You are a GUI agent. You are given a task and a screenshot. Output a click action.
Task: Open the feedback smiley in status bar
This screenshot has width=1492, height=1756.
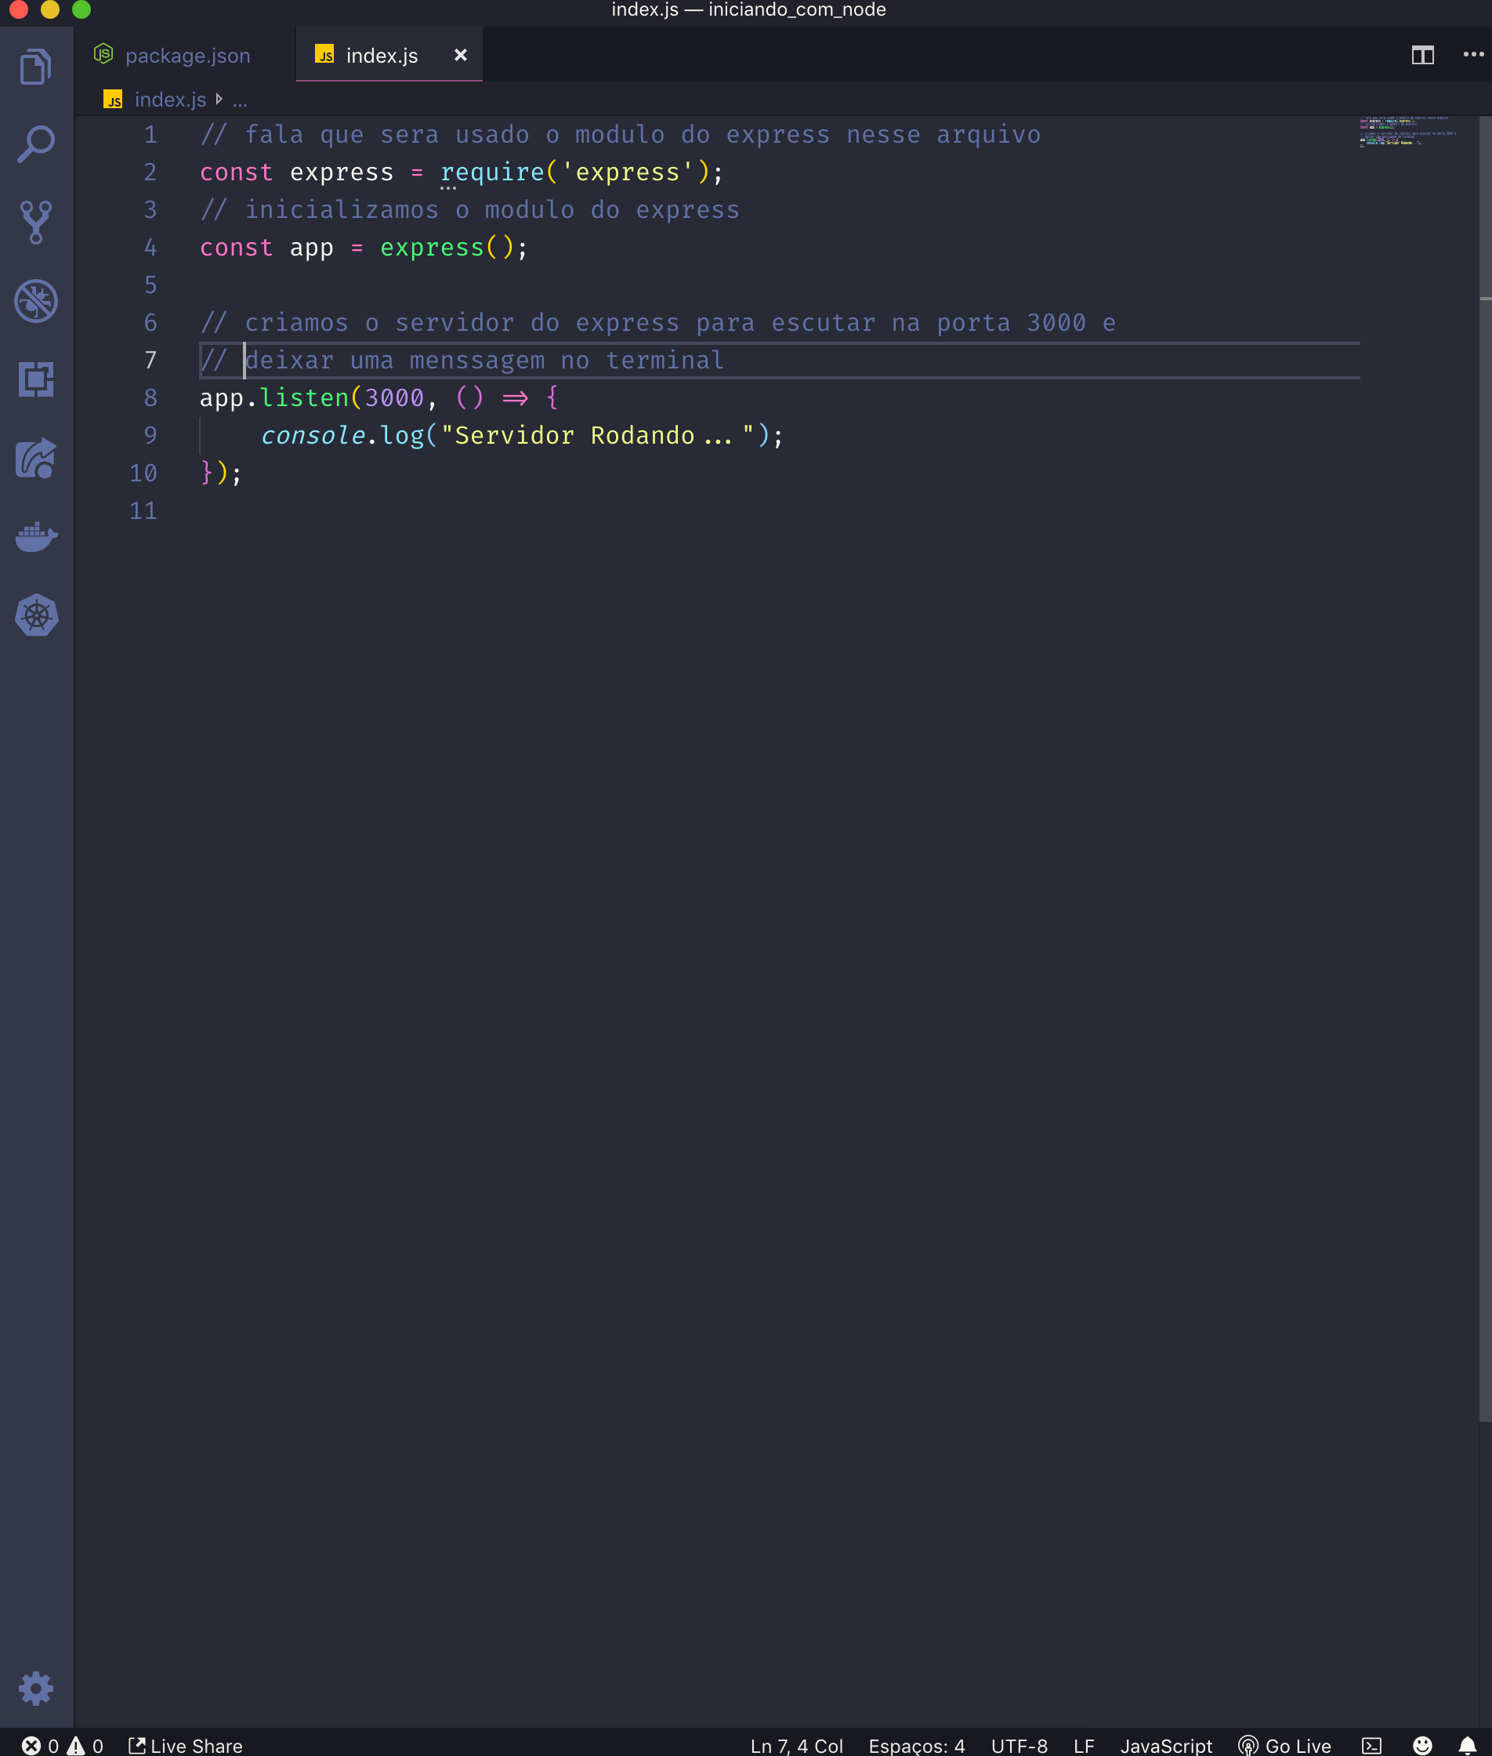point(1421,1745)
